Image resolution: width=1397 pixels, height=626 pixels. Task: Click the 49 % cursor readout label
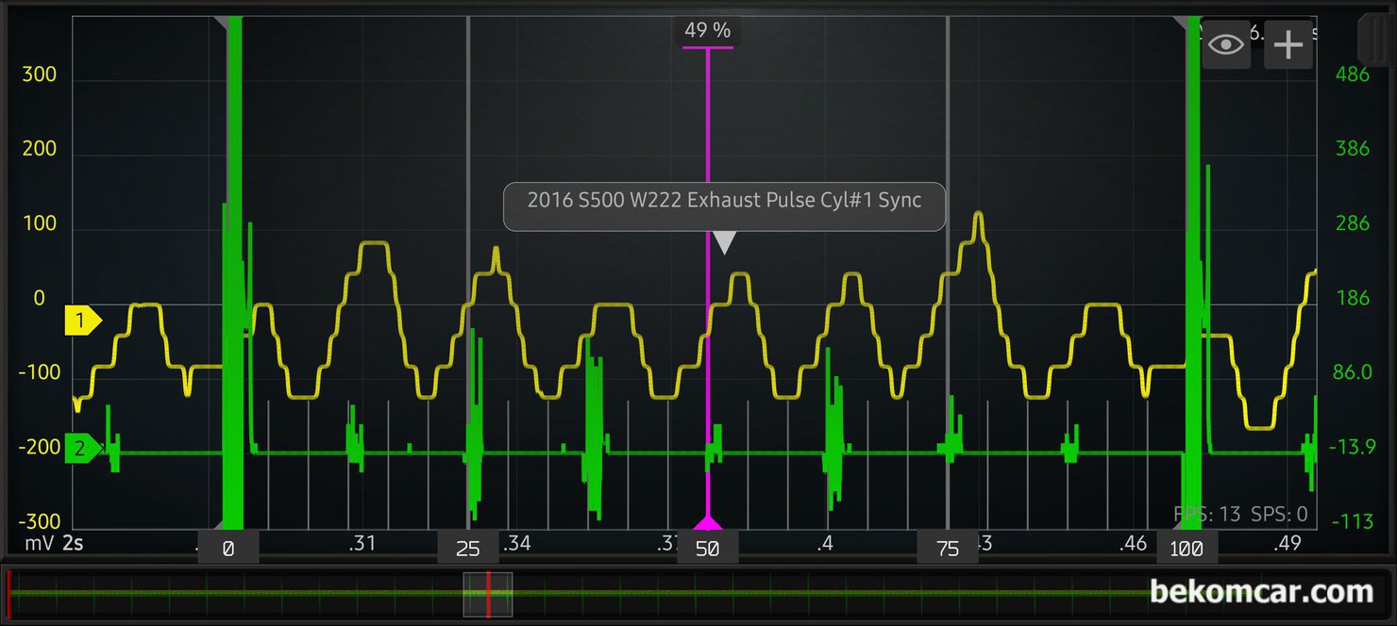click(x=708, y=31)
